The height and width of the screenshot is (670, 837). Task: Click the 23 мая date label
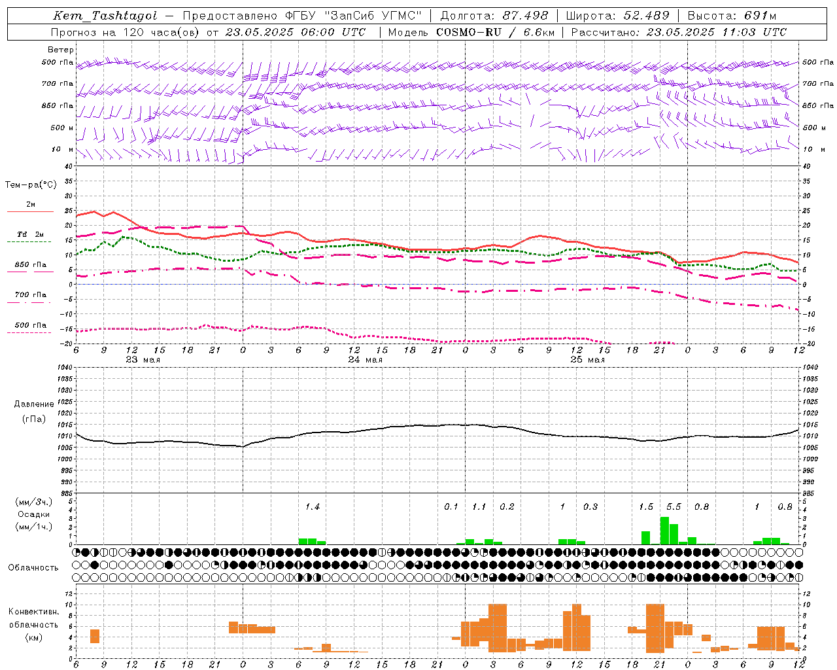pos(143,360)
